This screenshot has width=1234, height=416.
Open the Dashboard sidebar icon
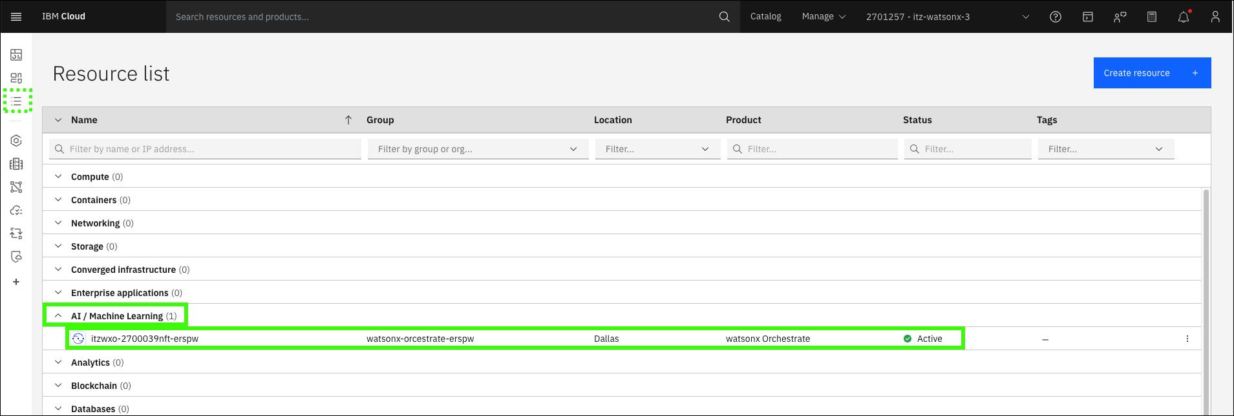(x=16, y=55)
